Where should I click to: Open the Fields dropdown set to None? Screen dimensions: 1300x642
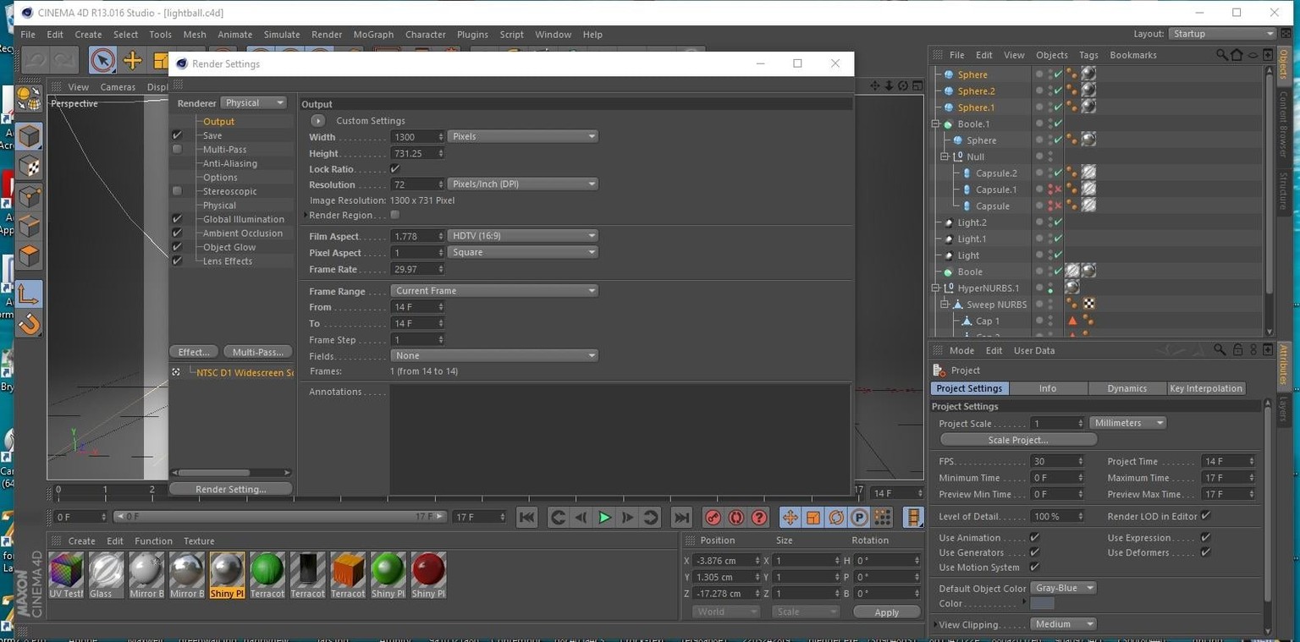pyautogui.click(x=494, y=356)
